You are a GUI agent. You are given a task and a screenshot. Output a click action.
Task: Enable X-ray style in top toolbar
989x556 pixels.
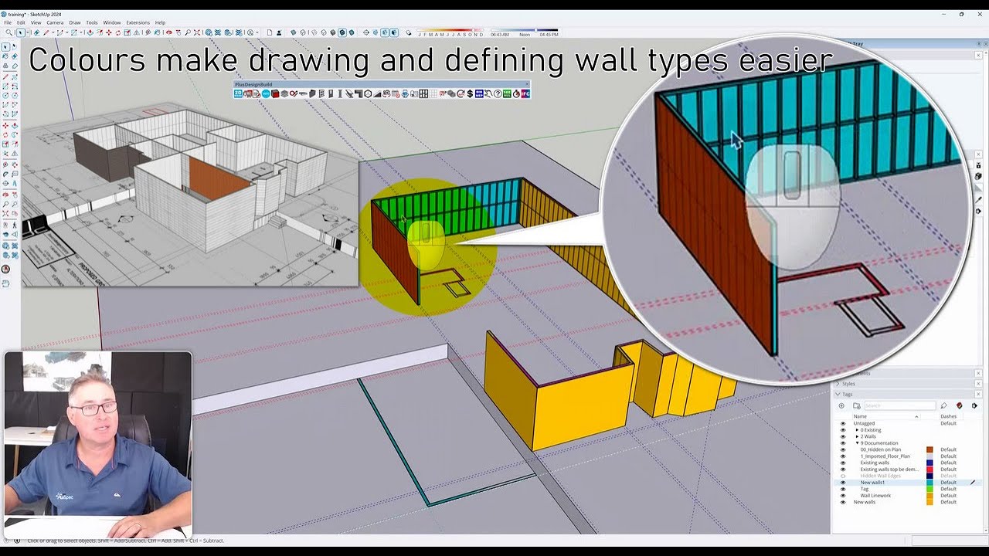tap(294, 32)
